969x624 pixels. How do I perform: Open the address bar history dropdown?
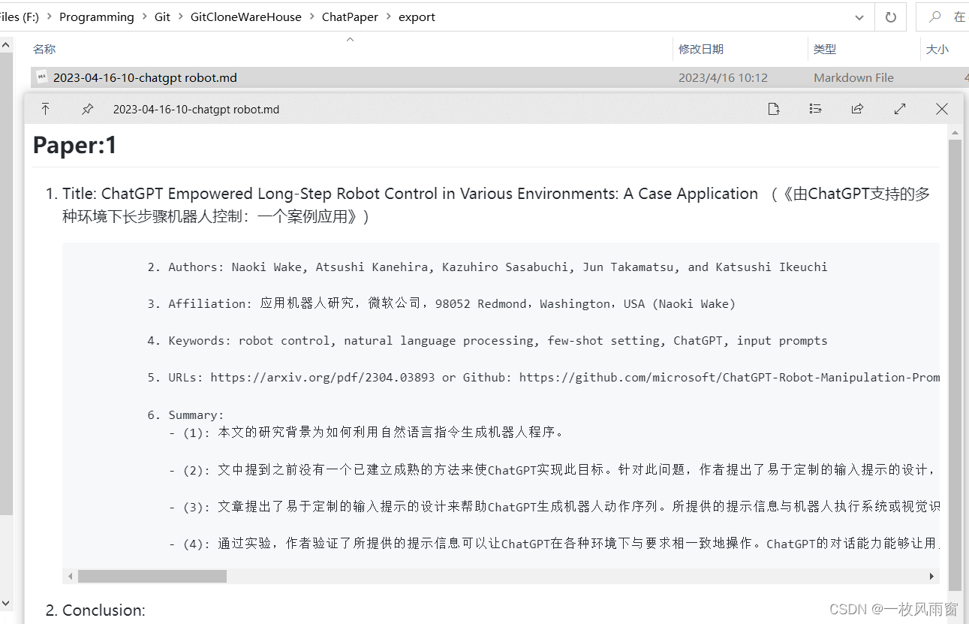point(858,17)
